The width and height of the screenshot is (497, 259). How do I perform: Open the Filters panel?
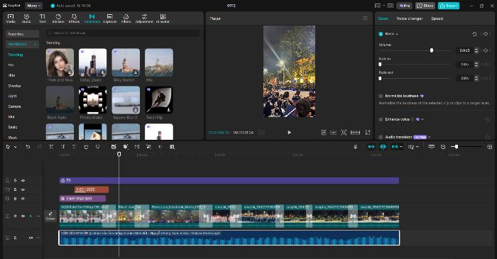click(126, 18)
